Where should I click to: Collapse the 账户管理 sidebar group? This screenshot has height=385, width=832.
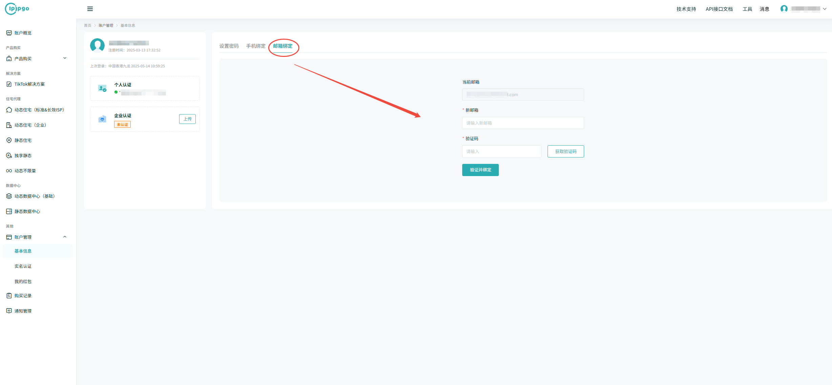click(x=65, y=237)
